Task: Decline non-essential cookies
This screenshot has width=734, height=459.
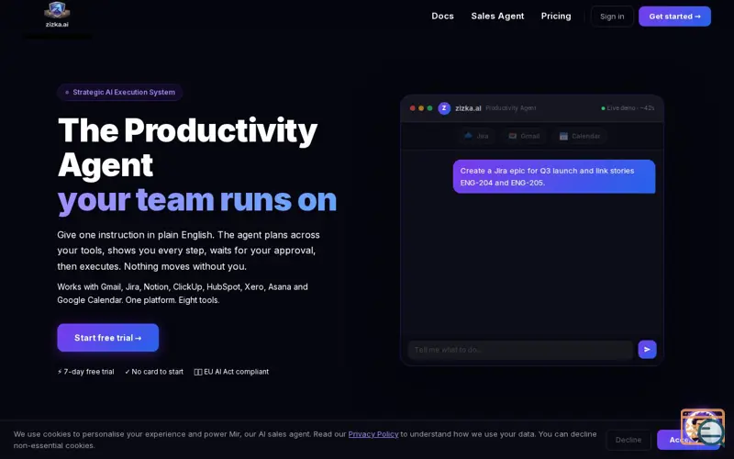Action: coord(628,440)
